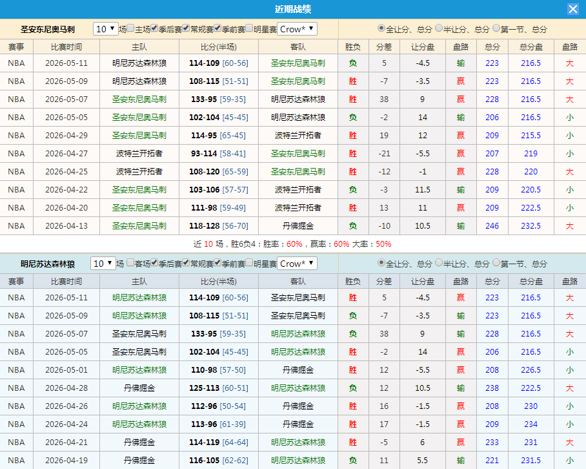Close the 近期战绩 dialog
Screen dimensions: 586x469
pyautogui.click(x=572, y=9)
